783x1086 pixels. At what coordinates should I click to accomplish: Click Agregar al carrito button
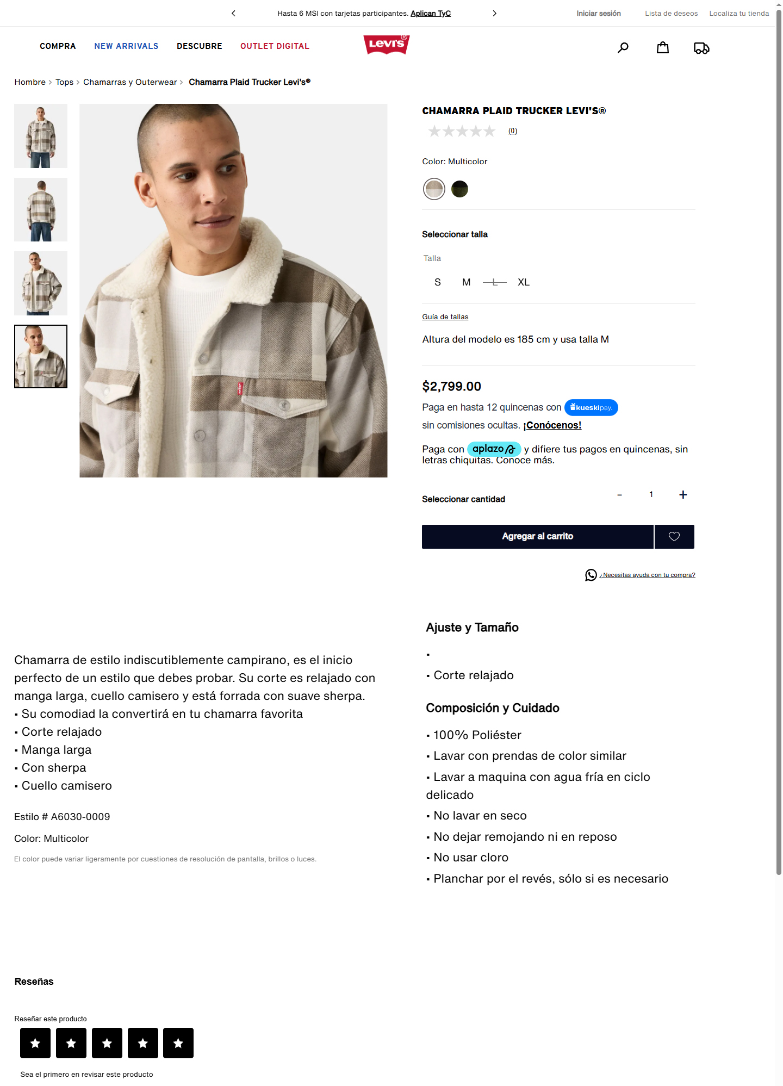pos(538,537)
